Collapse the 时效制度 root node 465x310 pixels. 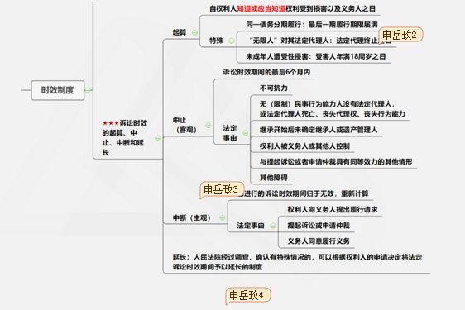click(88, 90)
